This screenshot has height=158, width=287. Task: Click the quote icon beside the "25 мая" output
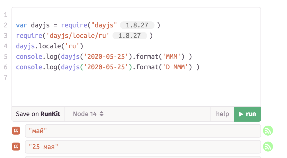click(x=16, y=147)
